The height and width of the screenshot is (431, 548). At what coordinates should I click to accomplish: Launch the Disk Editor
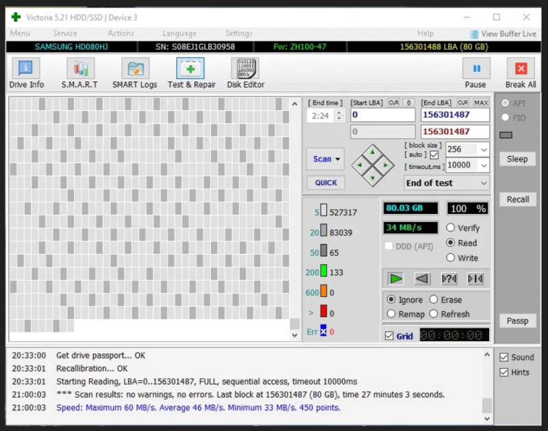(x=245, y=73)
